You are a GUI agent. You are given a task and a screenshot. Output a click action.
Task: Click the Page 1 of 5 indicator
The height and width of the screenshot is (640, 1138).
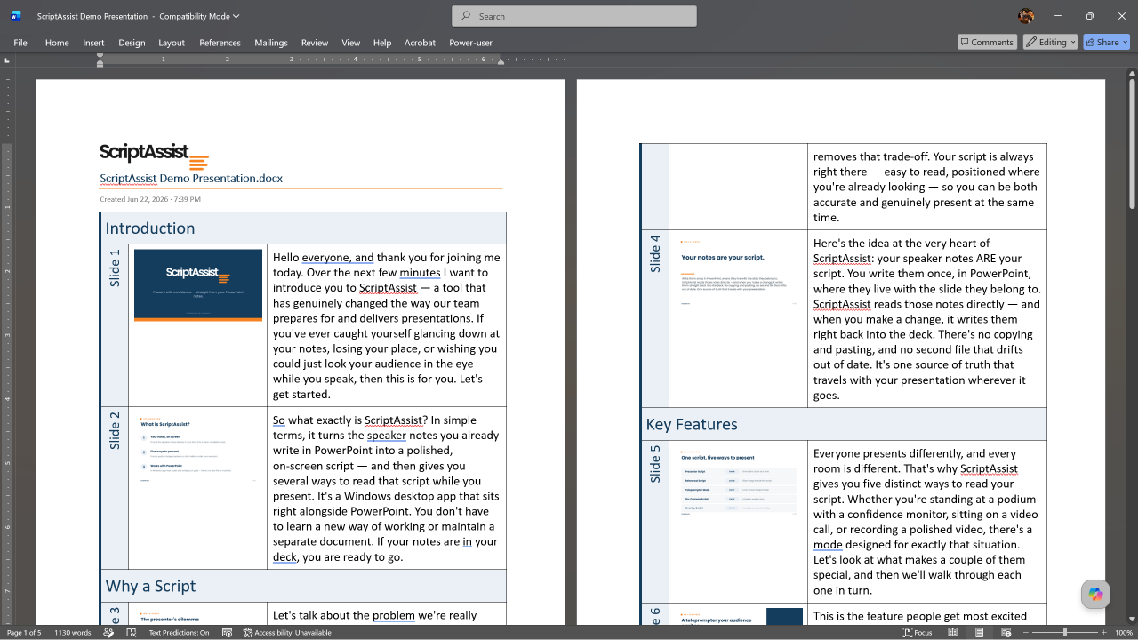(x=24, y=633)
